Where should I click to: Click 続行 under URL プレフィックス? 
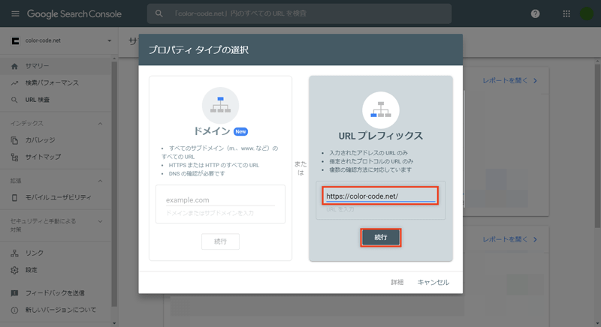(x=381, y=238)
